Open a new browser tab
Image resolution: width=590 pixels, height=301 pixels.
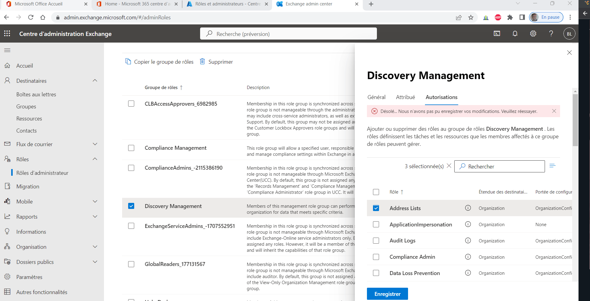tap(371, 4)
